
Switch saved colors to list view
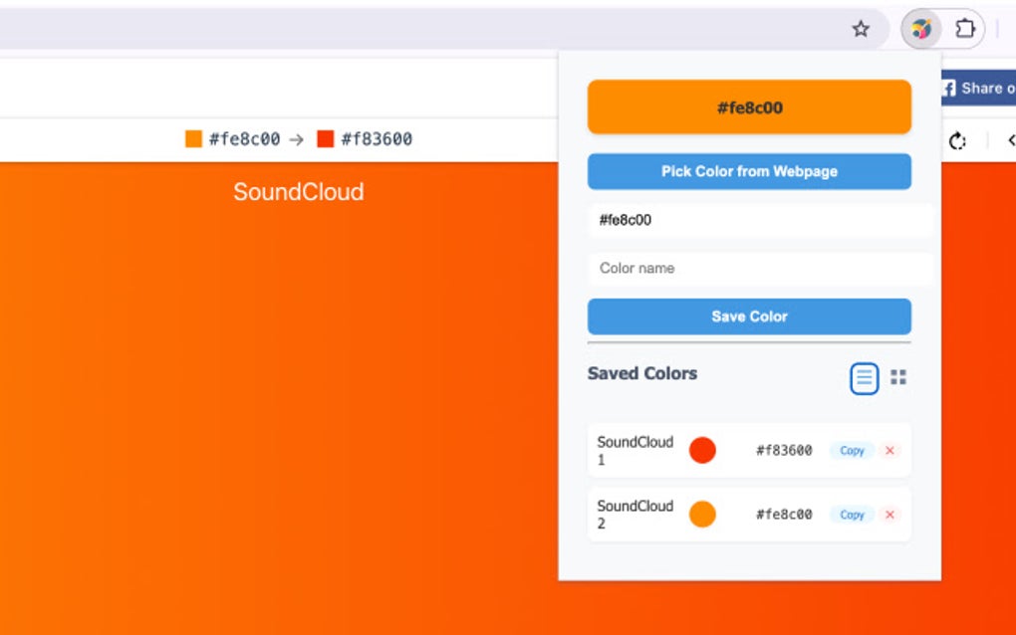(864, 378)
